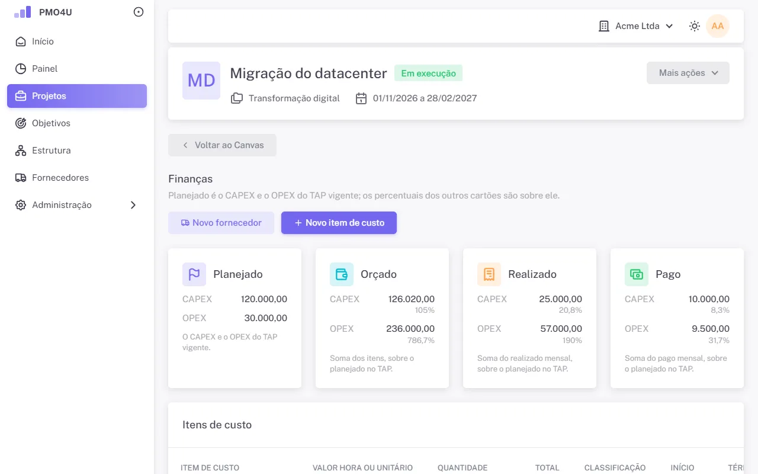This screenshot has width=758, height=474.
Task: Expand the Administração submenu chevron
Action: point(133,205)
